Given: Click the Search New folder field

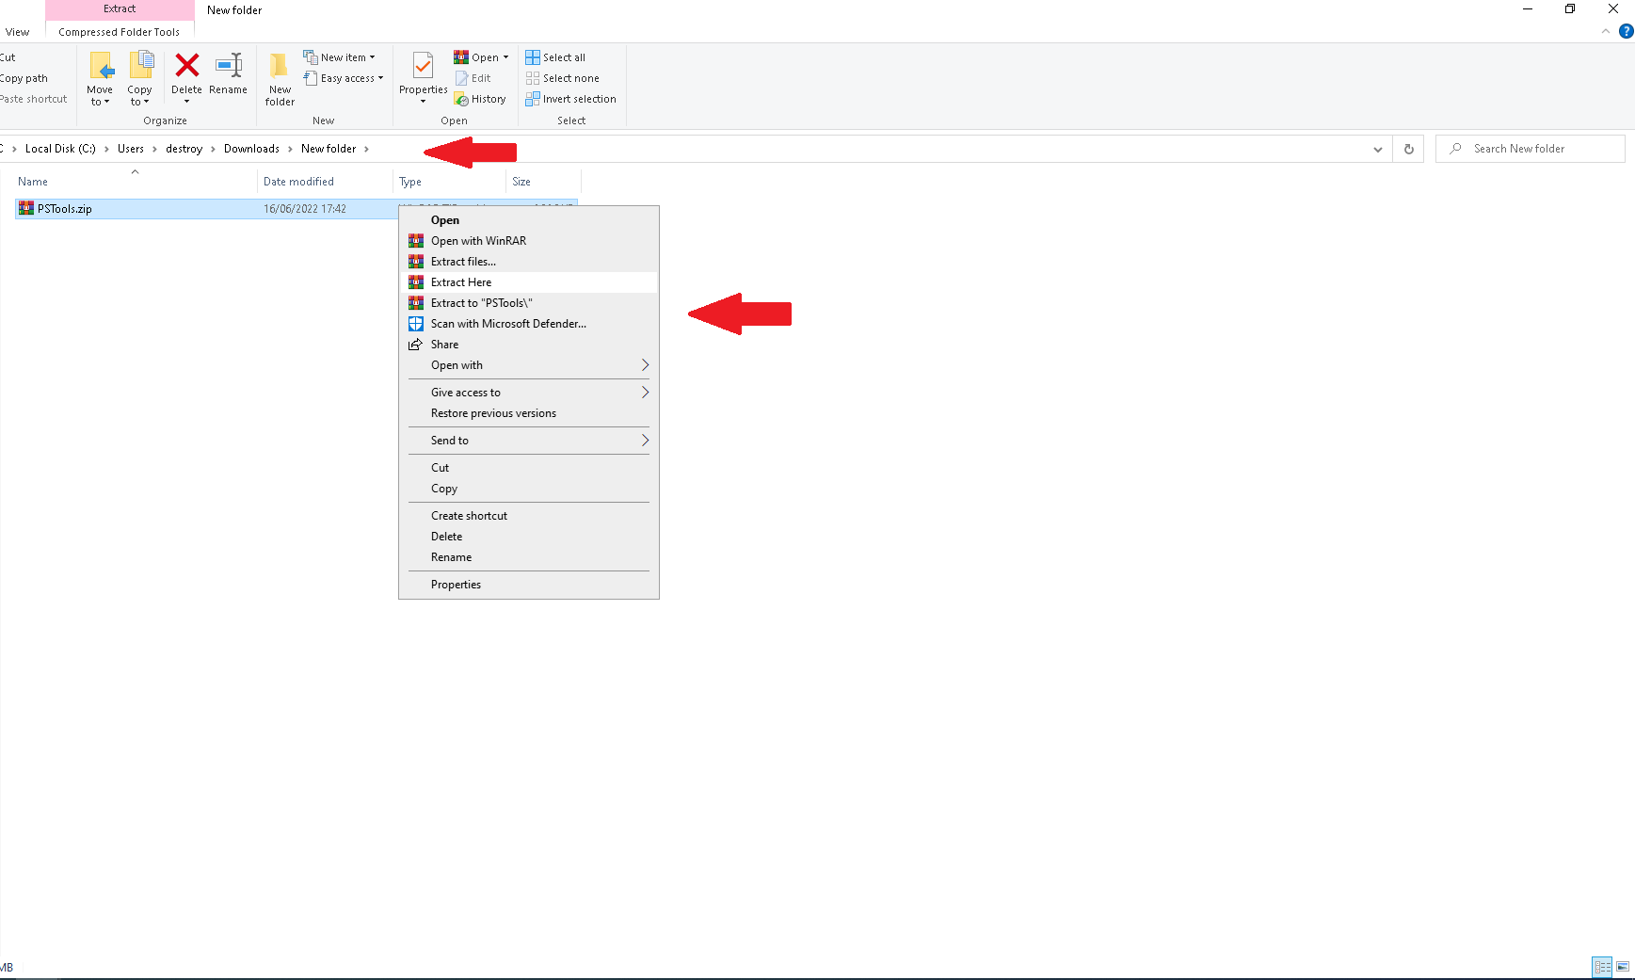Looking at the screenshot, I should click(x=1530, y=149).
